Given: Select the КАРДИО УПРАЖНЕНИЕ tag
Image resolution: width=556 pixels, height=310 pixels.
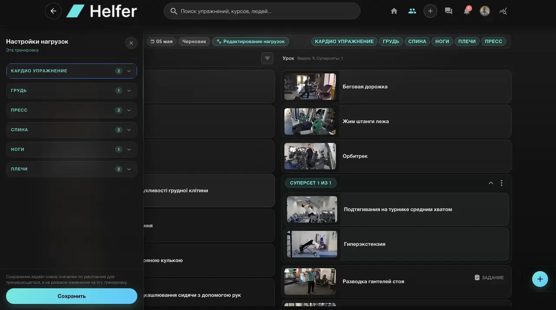Looking at the screenshot, I should point(344,42).
